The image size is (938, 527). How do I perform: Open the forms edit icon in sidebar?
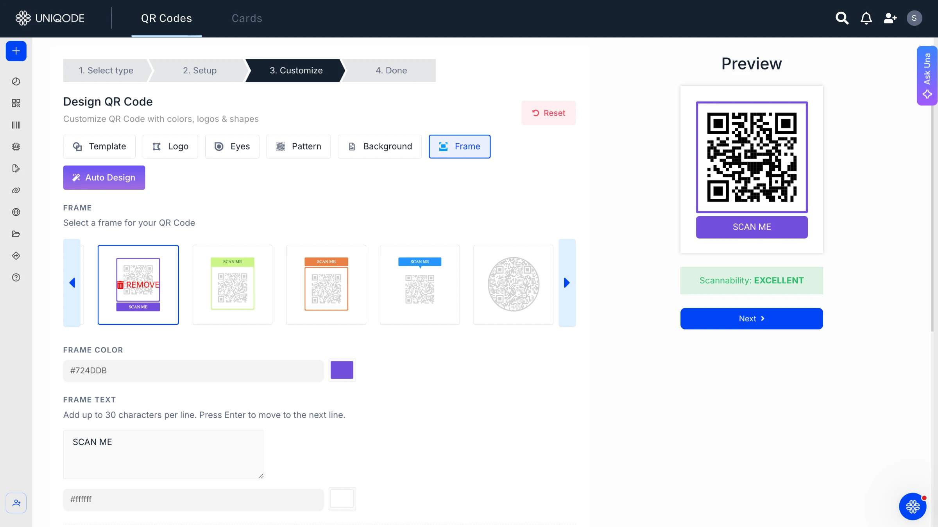[16, 169]
